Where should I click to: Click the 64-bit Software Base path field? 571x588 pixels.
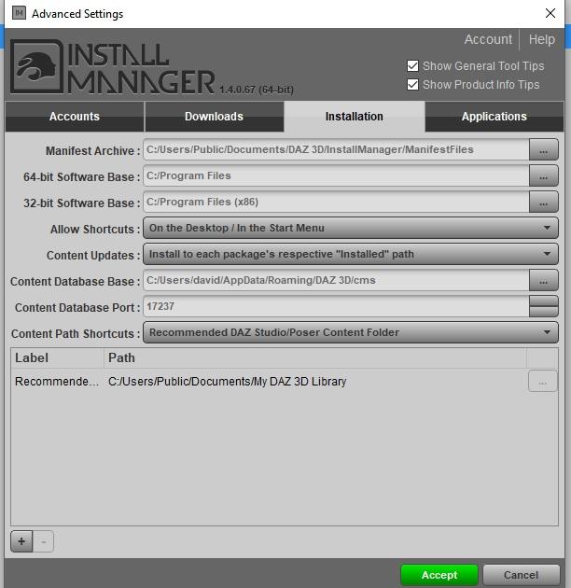[336, 175]
